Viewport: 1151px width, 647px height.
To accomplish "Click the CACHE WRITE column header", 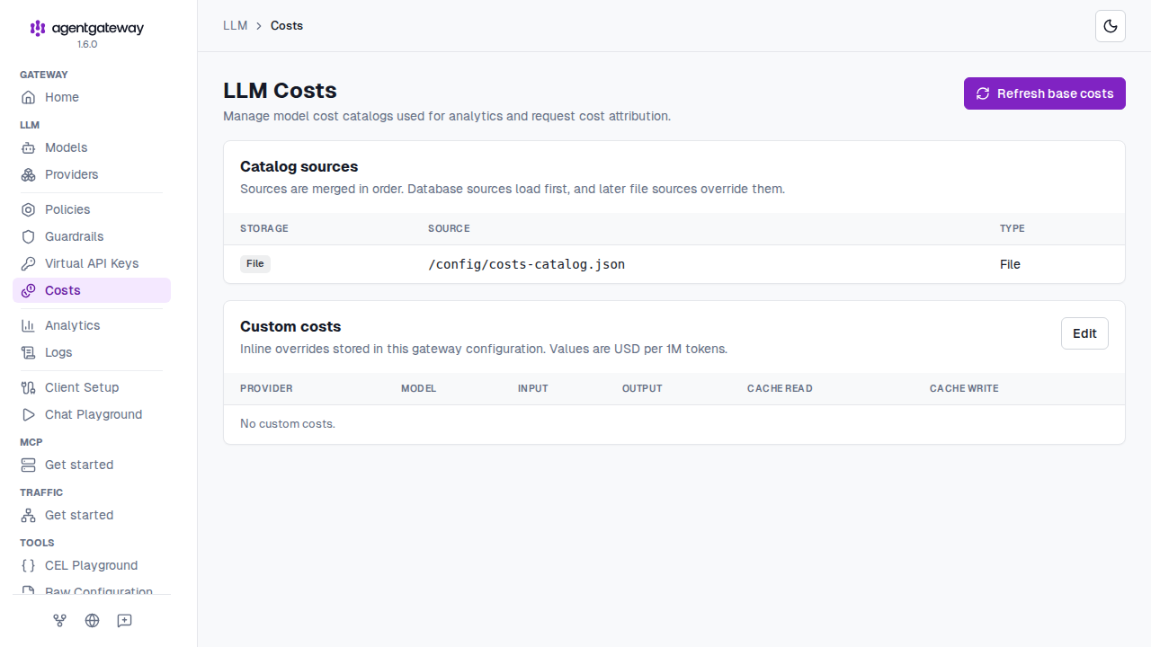I will coord(964,388).
